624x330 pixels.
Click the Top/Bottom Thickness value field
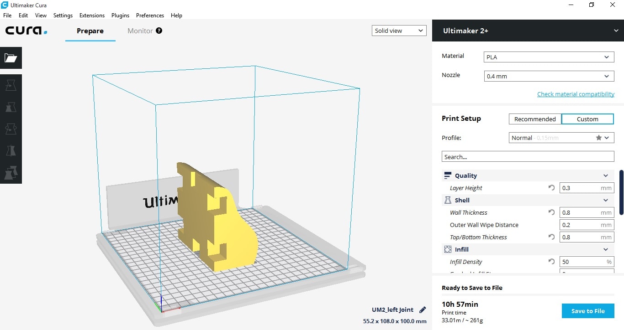(587, 237)
